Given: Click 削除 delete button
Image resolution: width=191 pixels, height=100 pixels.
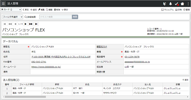Looking at the screenshot, I should (57, 10).
